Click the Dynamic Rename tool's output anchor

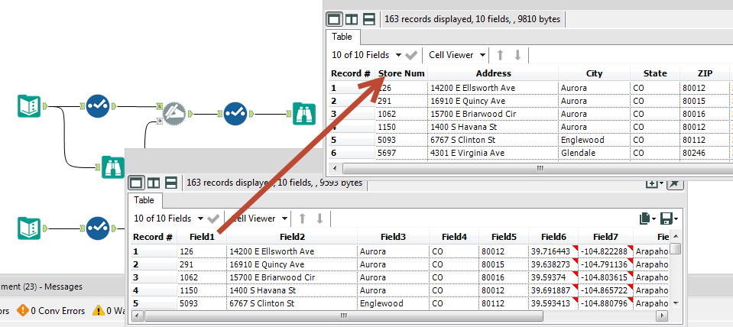[x=190, y=114]
